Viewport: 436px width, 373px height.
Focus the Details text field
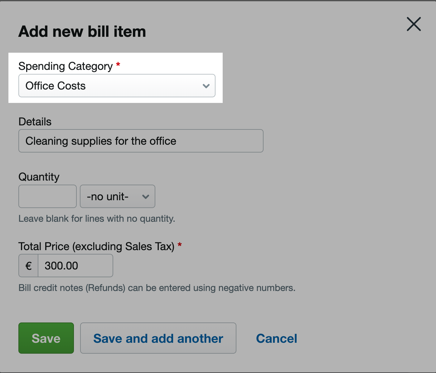click(141, 141)
